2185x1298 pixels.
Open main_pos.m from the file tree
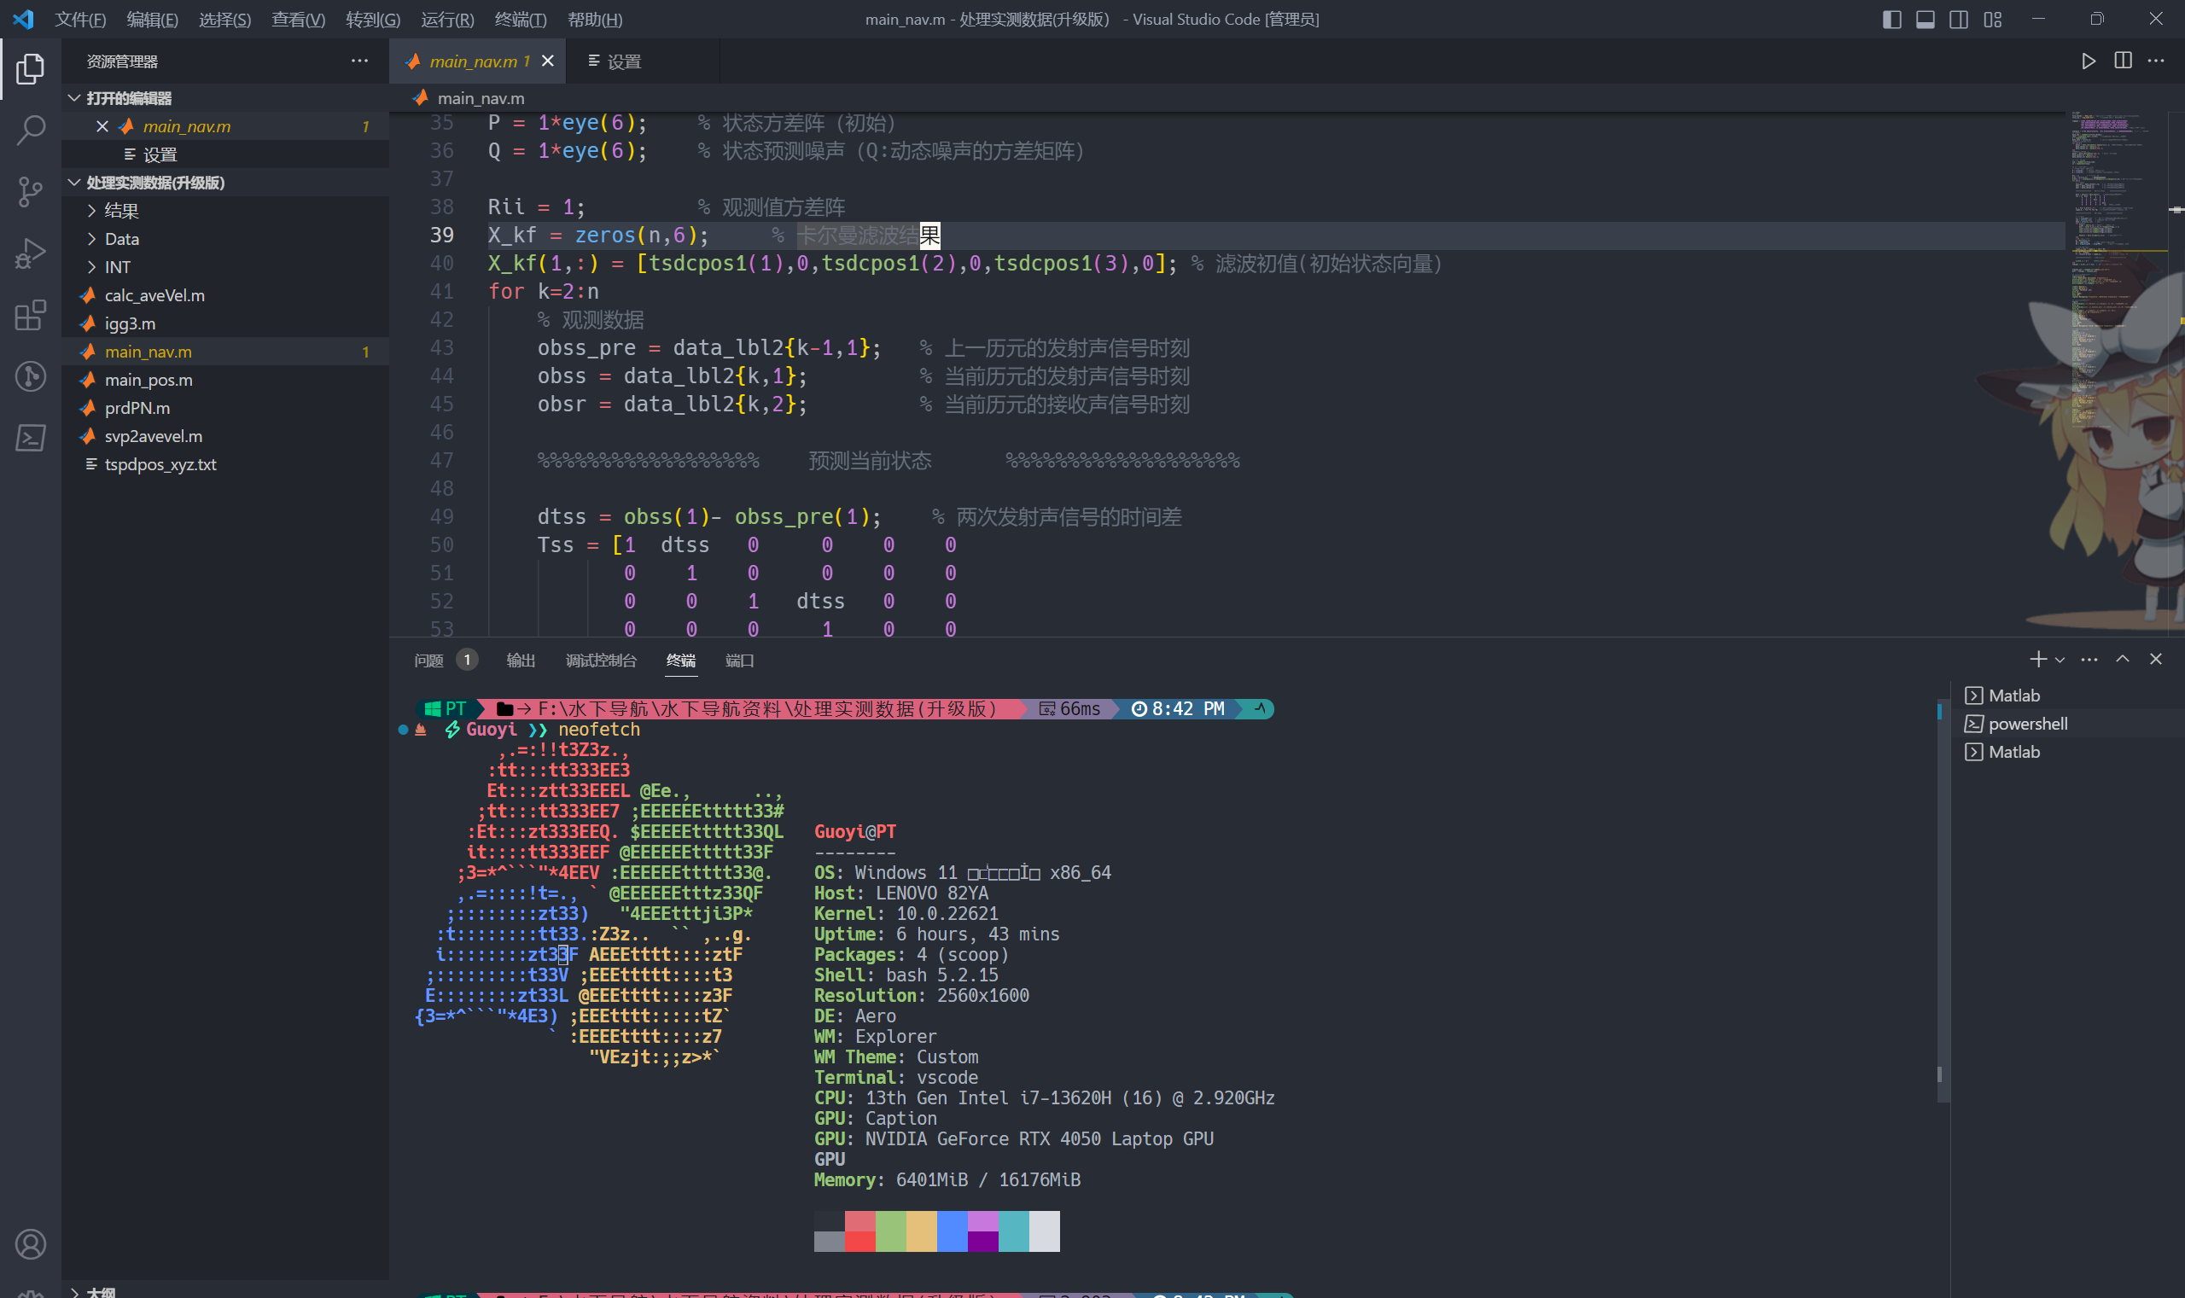click(225, 380)
